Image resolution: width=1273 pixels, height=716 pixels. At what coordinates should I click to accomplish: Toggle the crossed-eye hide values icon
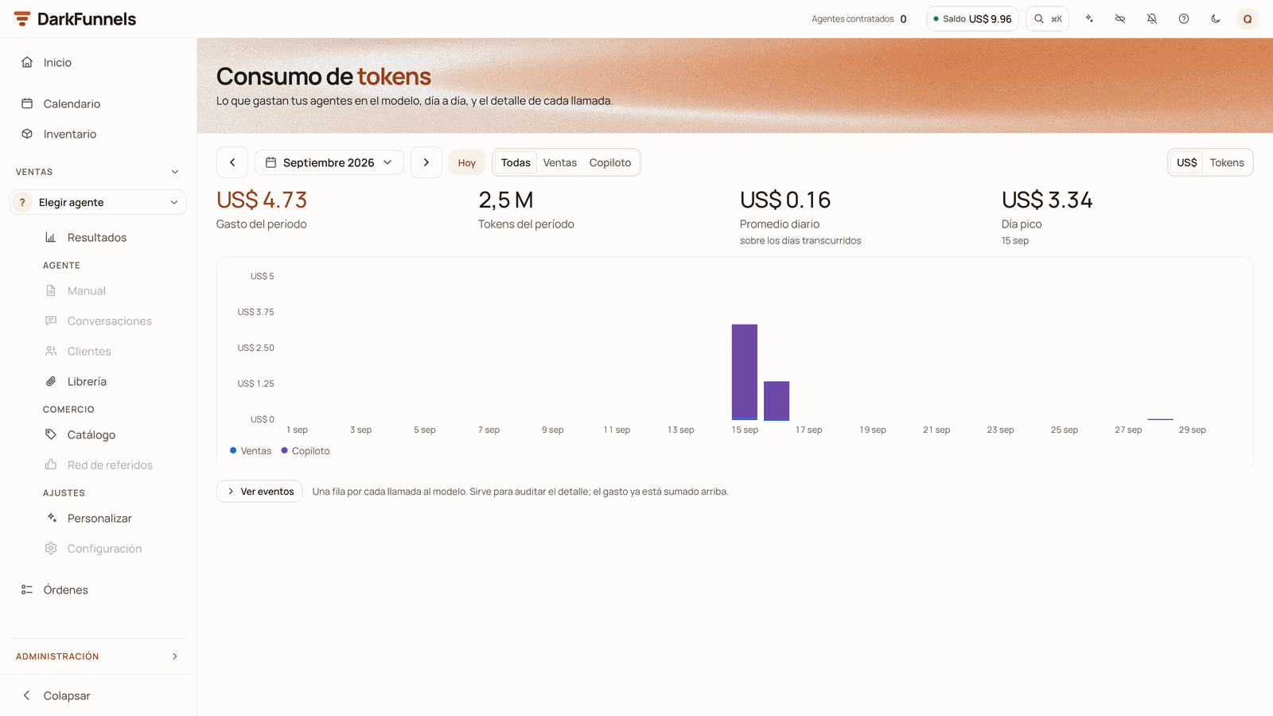1120,19
